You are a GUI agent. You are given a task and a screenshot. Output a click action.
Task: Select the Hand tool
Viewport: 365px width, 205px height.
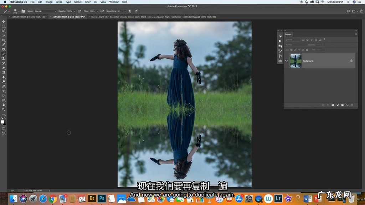pos(4,105)
